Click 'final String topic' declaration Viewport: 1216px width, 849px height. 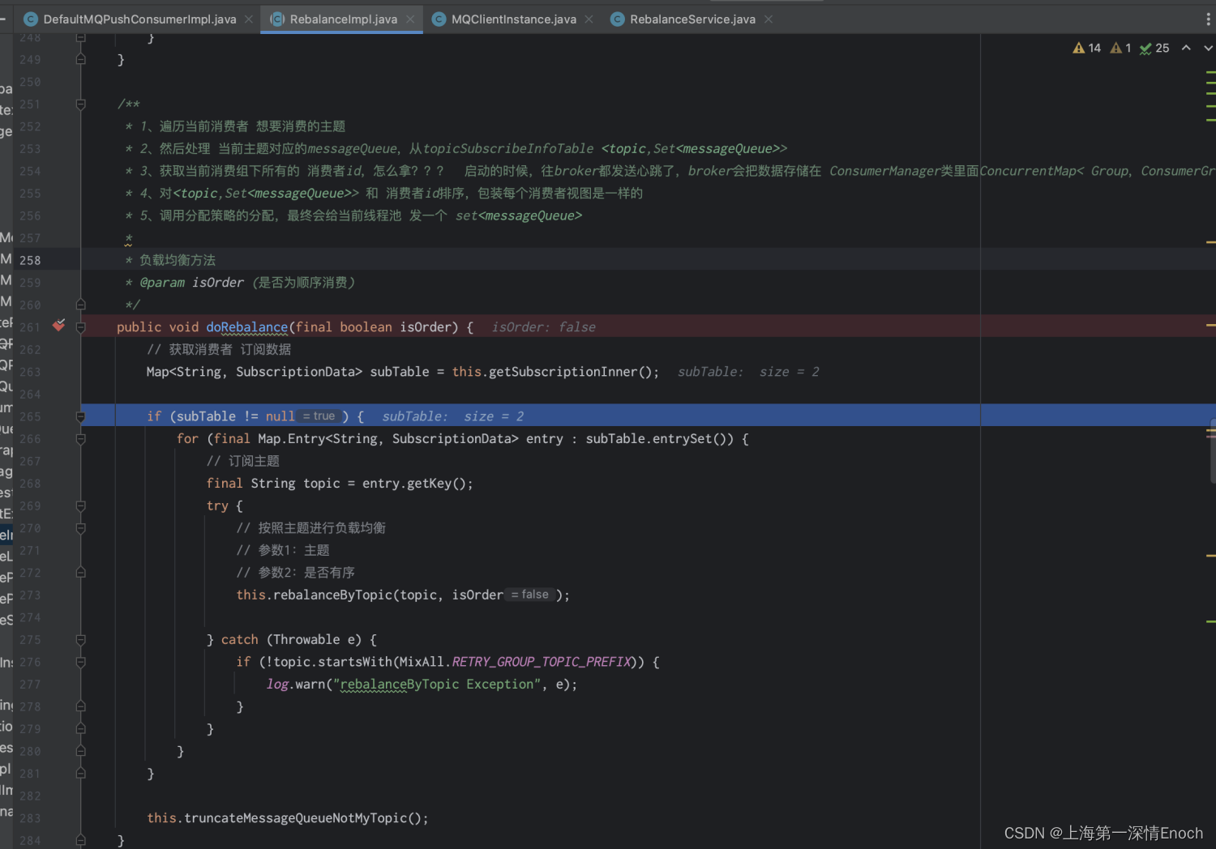pyautogui.click(x=273, y=484)
